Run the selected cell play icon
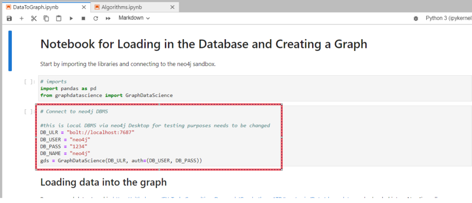472x203 pixels. 72,19
